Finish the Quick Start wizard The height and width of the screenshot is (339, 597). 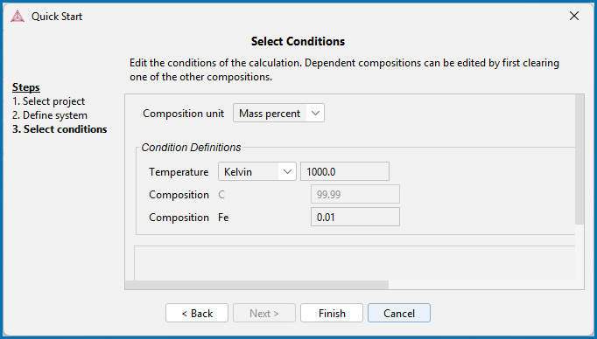[x=332, y=313]
